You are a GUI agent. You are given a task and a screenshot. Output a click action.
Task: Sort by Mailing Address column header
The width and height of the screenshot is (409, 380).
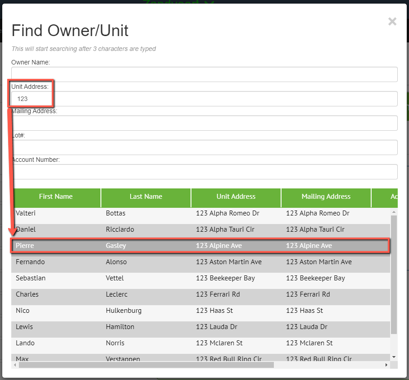[x=326, y=197]
